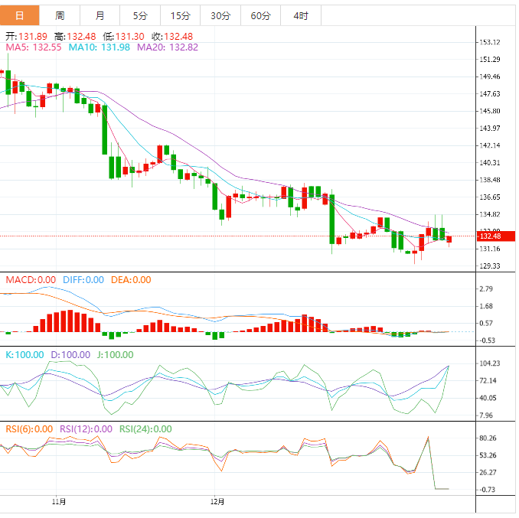Click the 高:132.48 high price text

[75, 37]
